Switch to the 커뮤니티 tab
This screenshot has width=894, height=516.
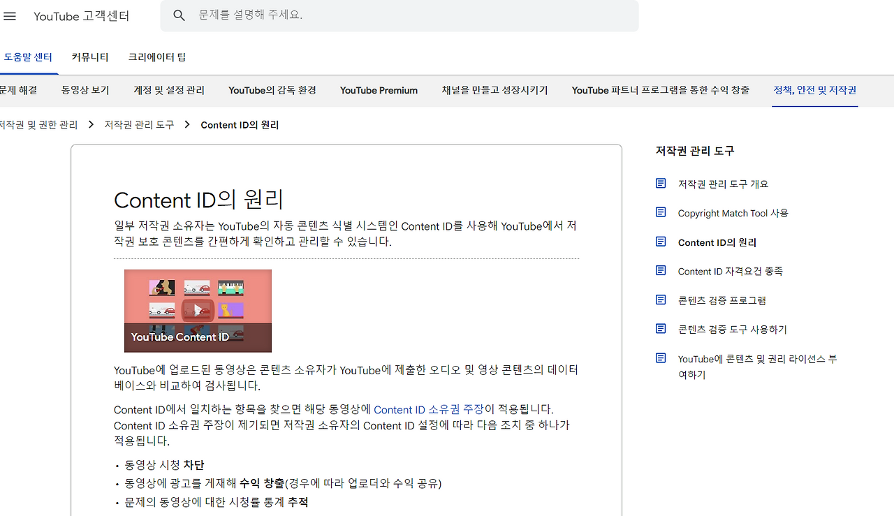pyautogui.click(x=89, y=57)
